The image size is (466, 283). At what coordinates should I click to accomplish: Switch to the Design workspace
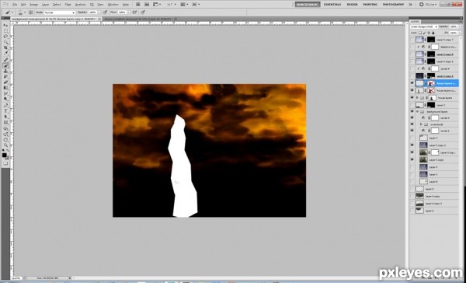coord(352,5)
